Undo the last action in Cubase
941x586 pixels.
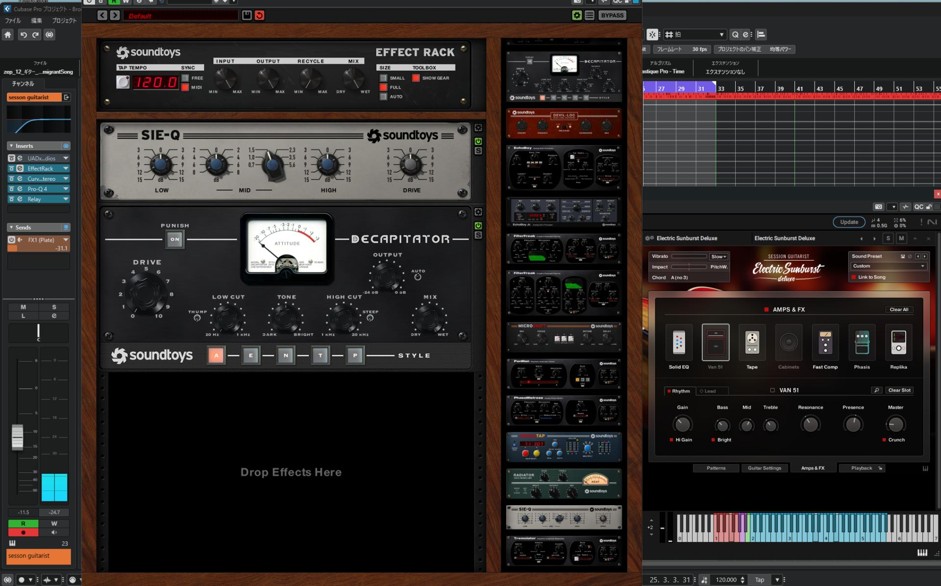[23, 35]
